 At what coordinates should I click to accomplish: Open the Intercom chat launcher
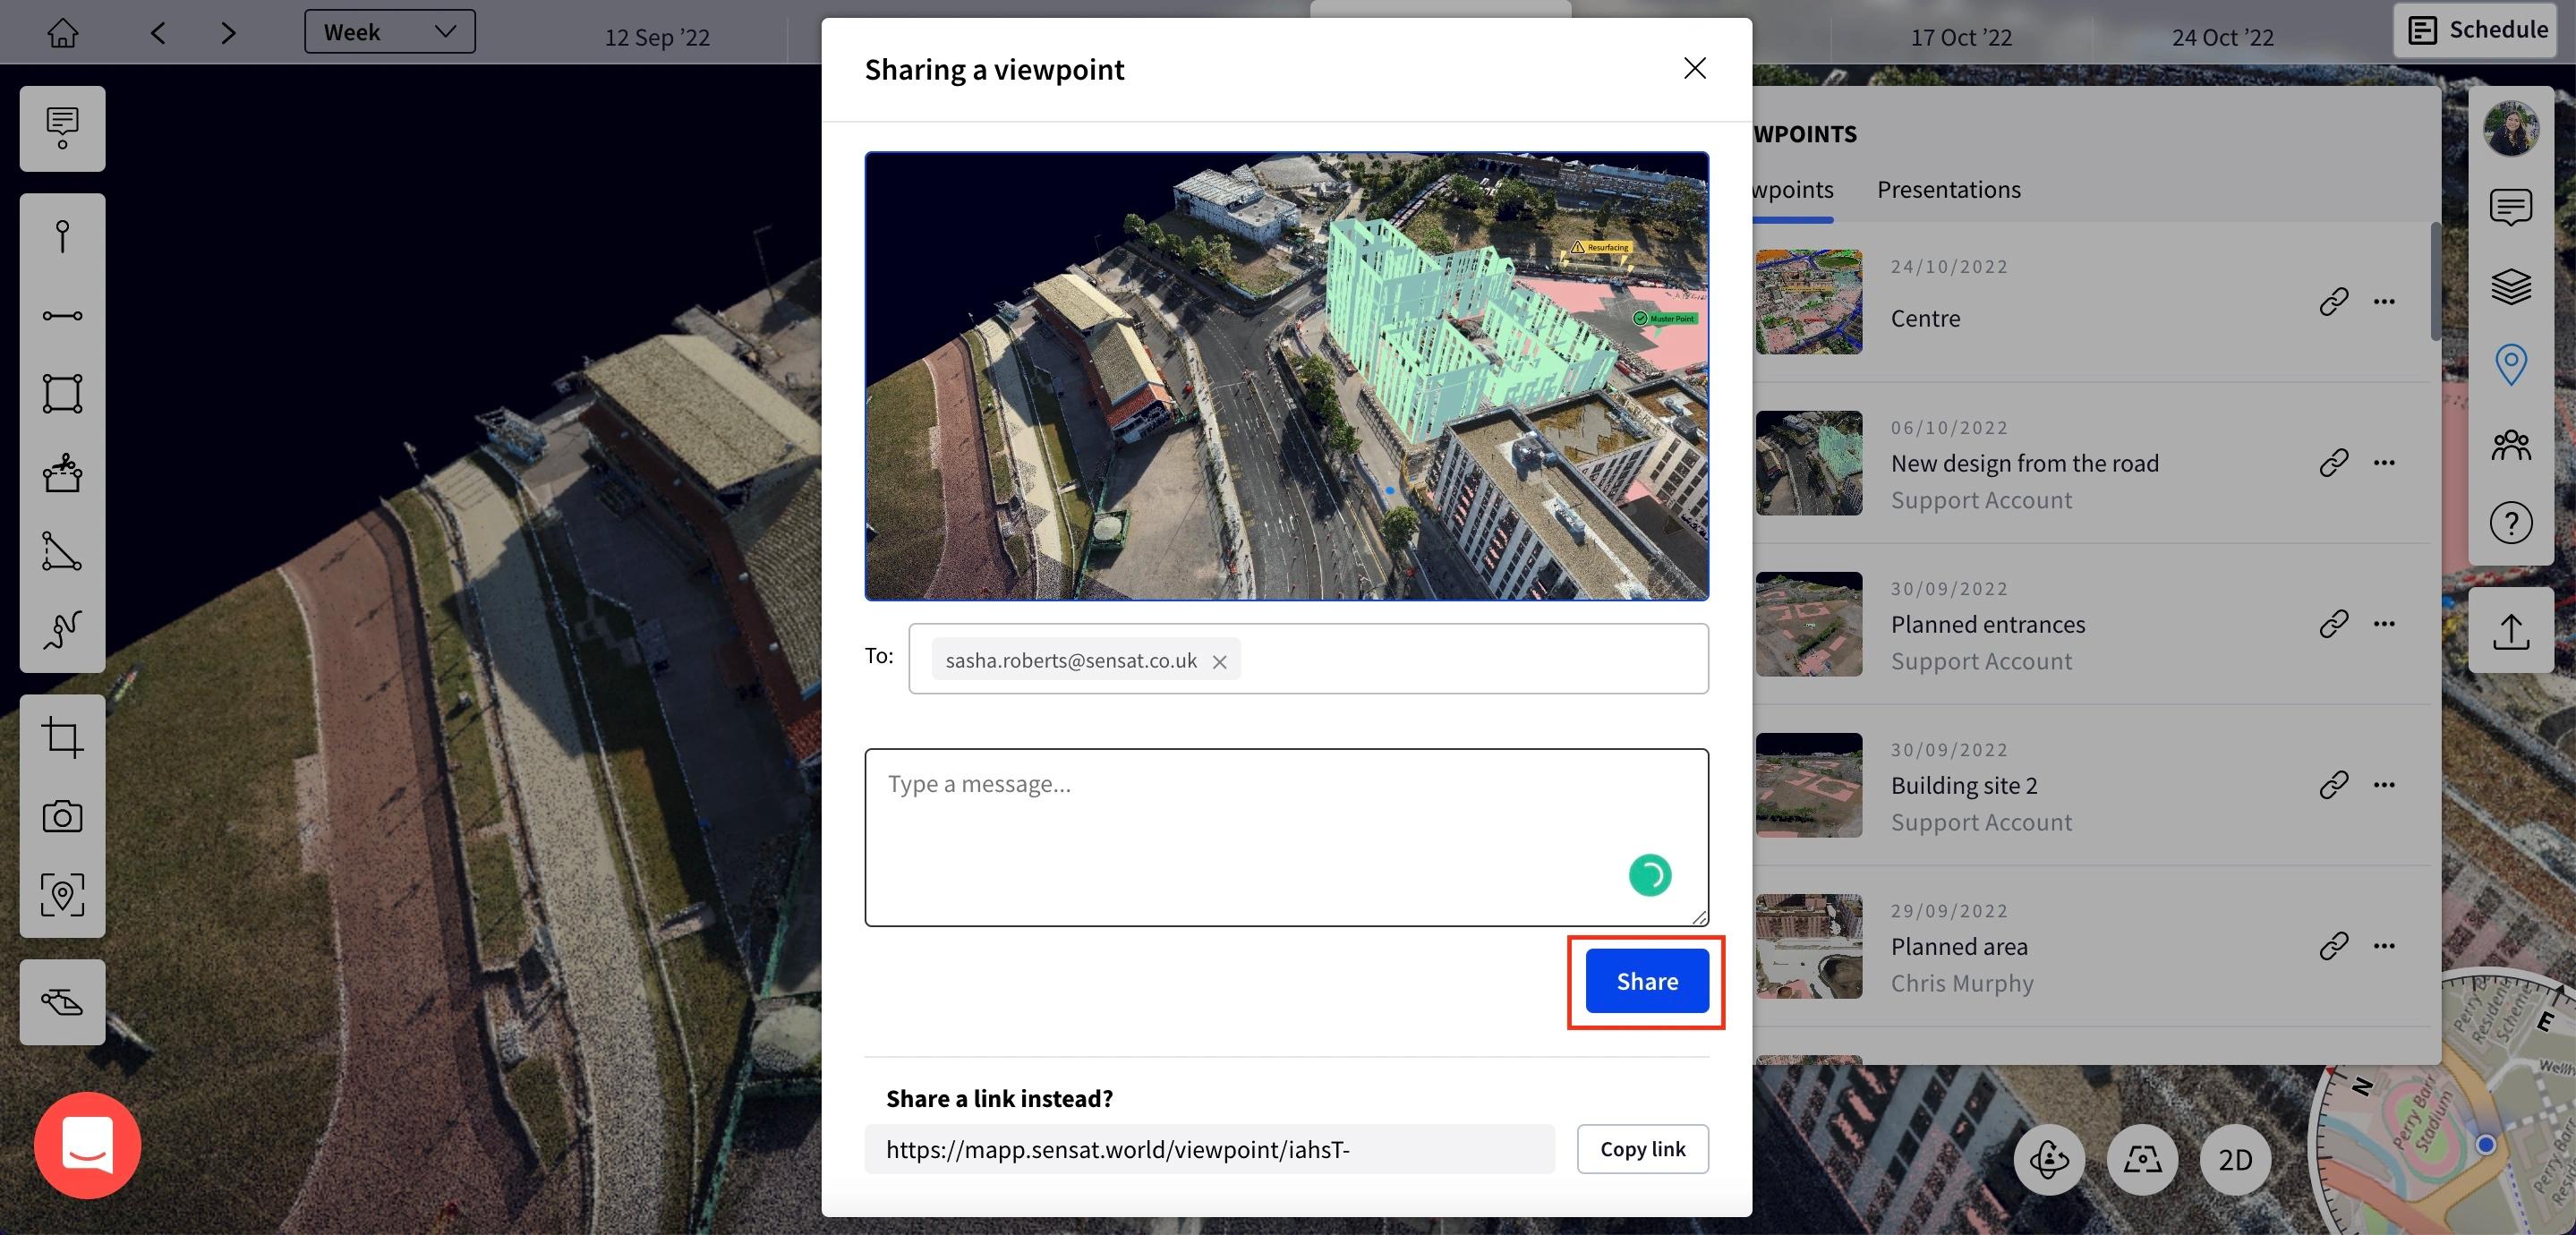[88, 1145]
